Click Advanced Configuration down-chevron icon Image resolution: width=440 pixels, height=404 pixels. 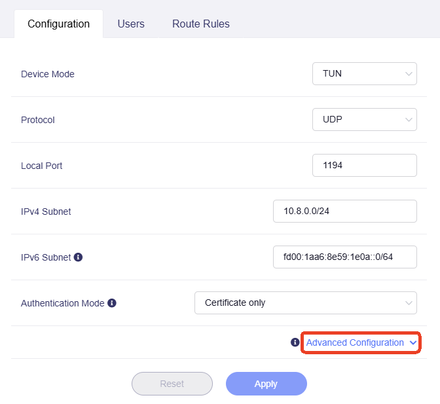(412, 342)
